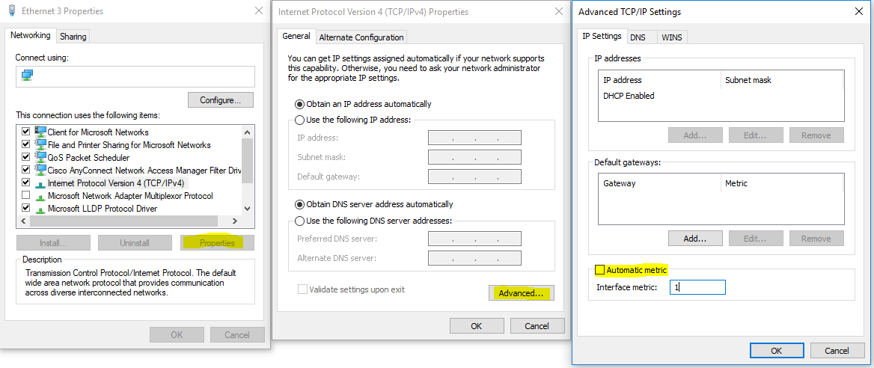Screen dimensions: 874x368
Task: Click the Microsoft LLDP Protocol Driver icon
Action: (40, 209)
